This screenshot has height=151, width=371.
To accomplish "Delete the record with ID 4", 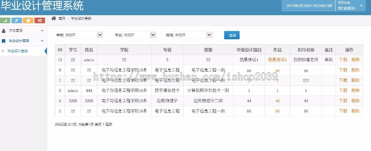I will coord(355,101).
